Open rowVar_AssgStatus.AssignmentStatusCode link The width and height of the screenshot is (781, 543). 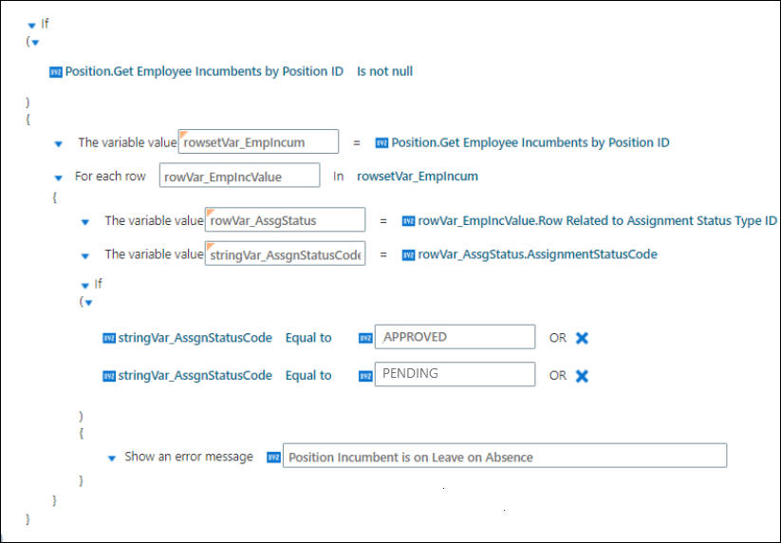537,254
